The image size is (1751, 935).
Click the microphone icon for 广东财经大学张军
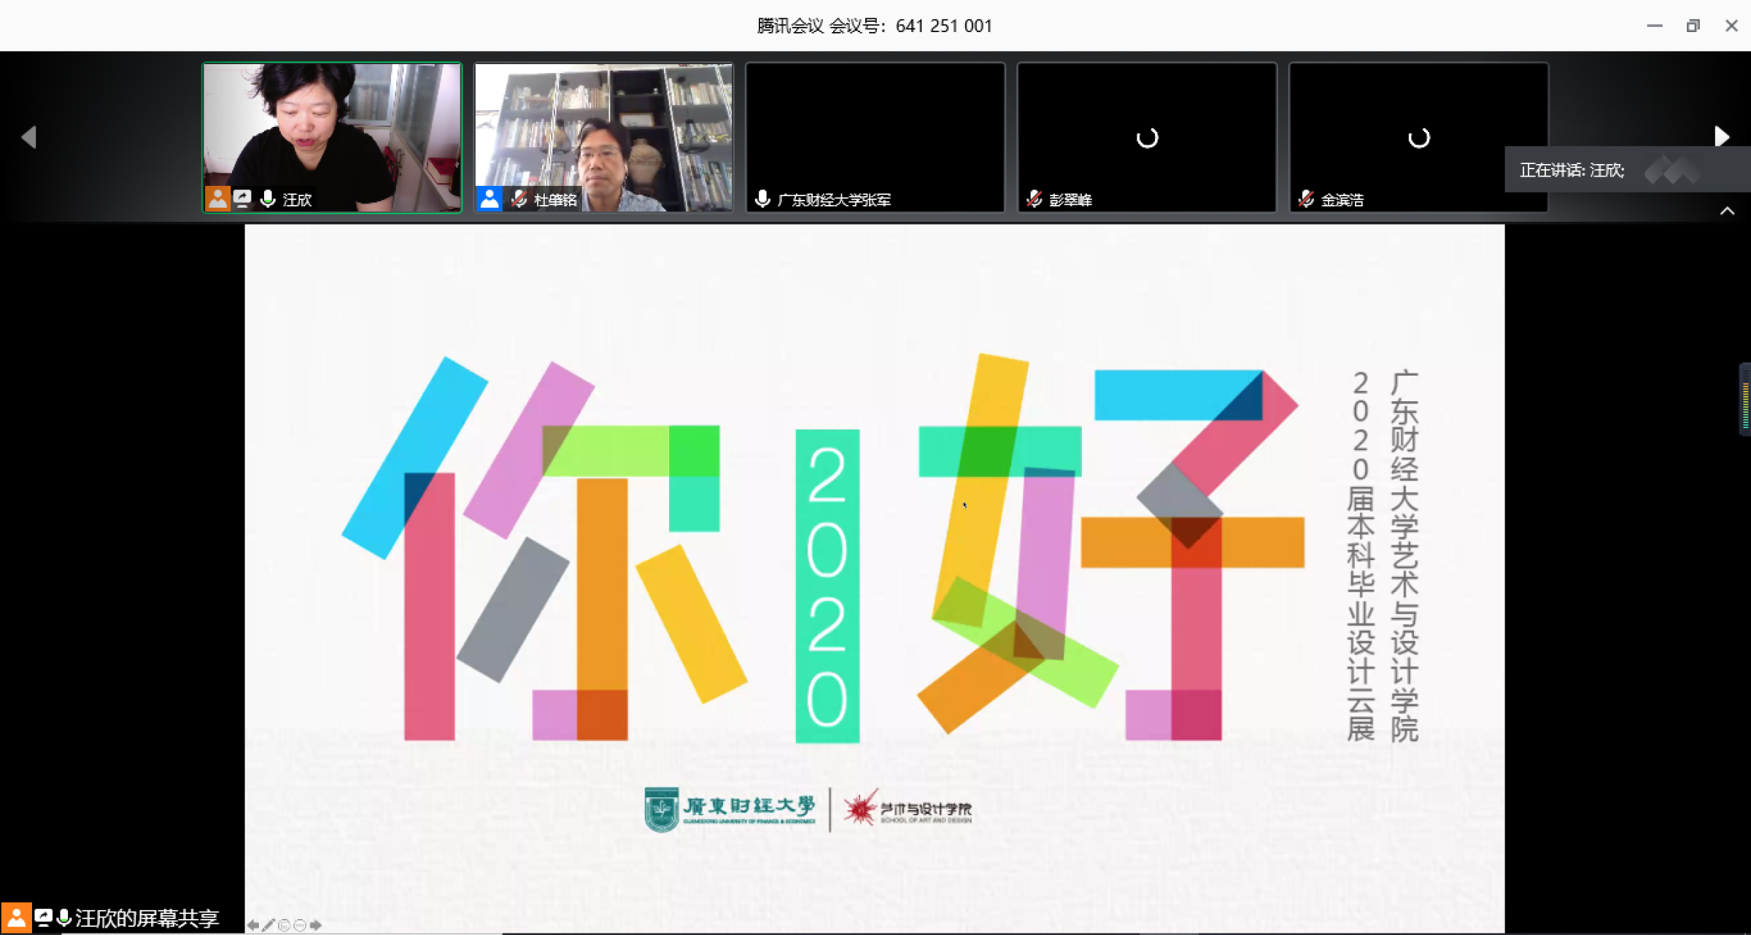click(762, 198)
